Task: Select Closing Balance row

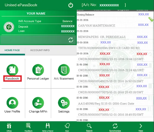Action: tap(115, 15)
